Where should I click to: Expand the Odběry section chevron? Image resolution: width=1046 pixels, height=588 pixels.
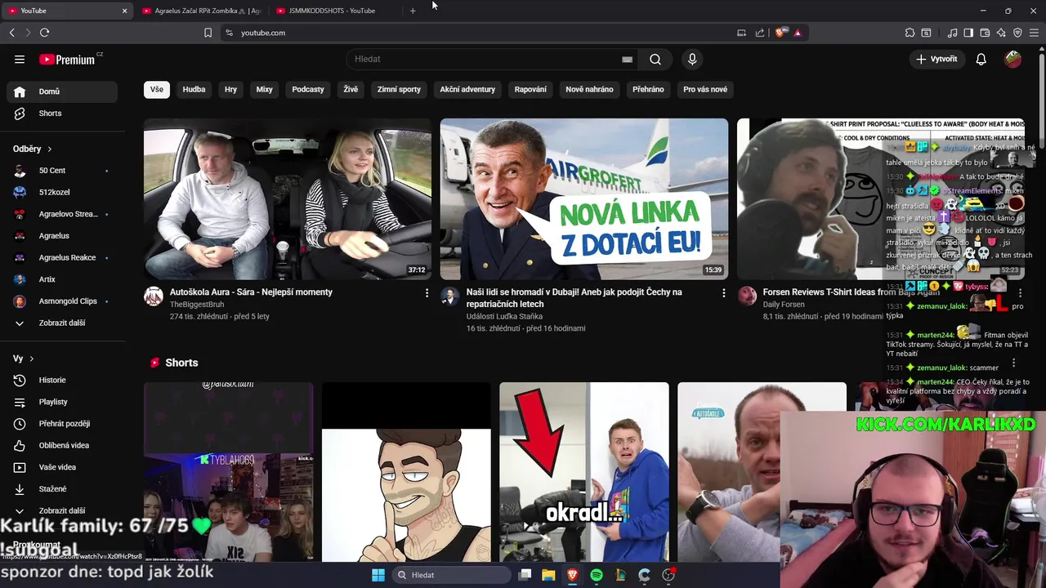click(50, 149)
